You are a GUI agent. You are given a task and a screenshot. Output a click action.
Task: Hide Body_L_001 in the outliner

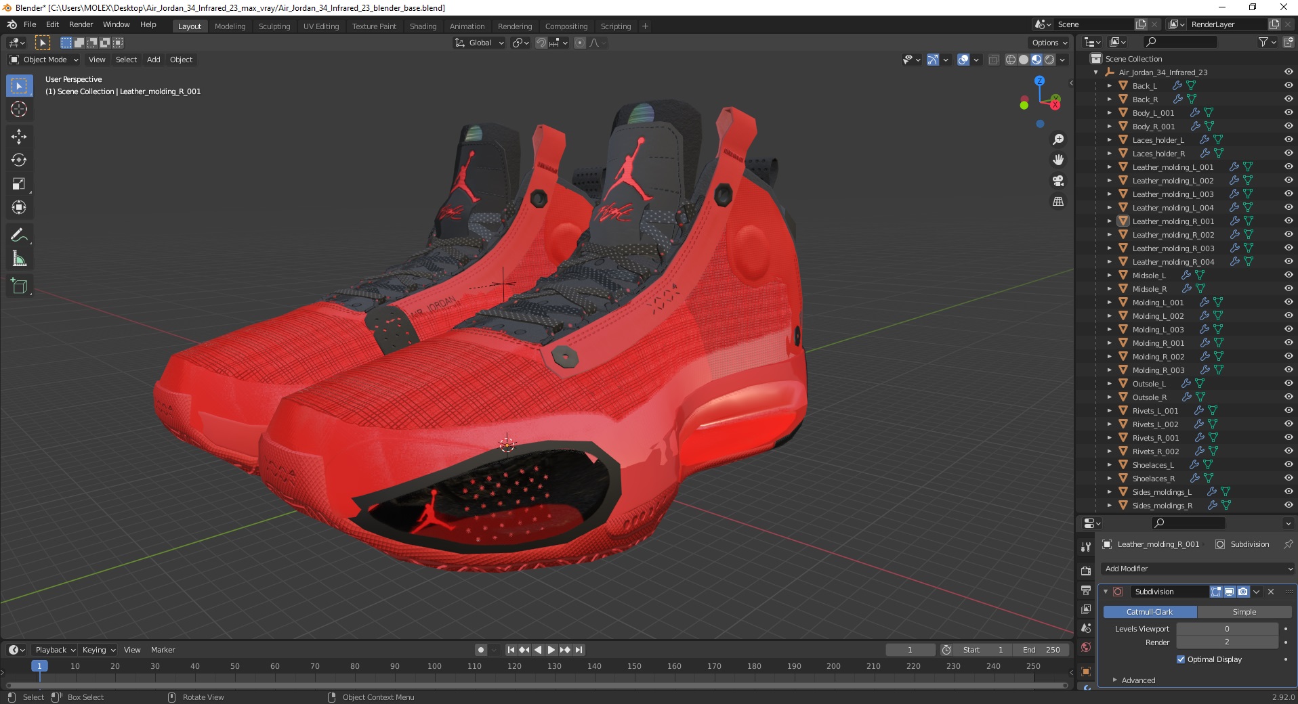point(1289,112)
